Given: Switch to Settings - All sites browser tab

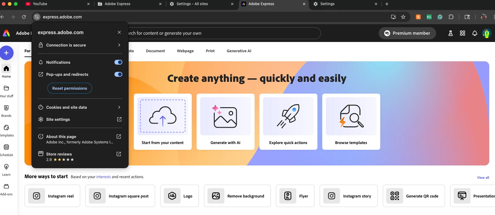Looking at the screenshot, I should (201, 4).
